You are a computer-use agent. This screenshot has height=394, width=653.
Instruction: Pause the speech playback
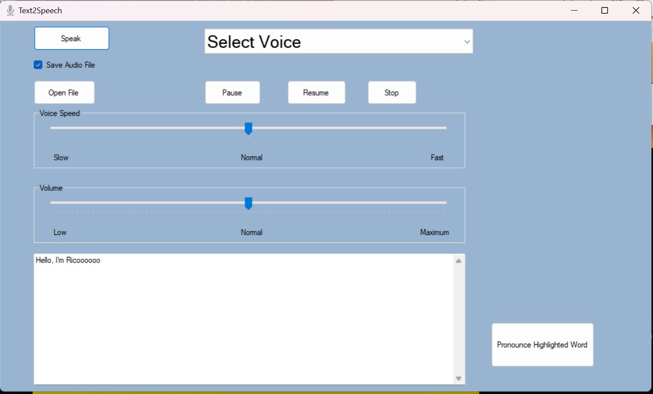click(x=233, y=93)
